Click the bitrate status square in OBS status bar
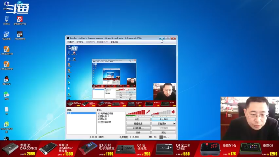The height and width of the screenshot is (157, 279). click(161, 137)
